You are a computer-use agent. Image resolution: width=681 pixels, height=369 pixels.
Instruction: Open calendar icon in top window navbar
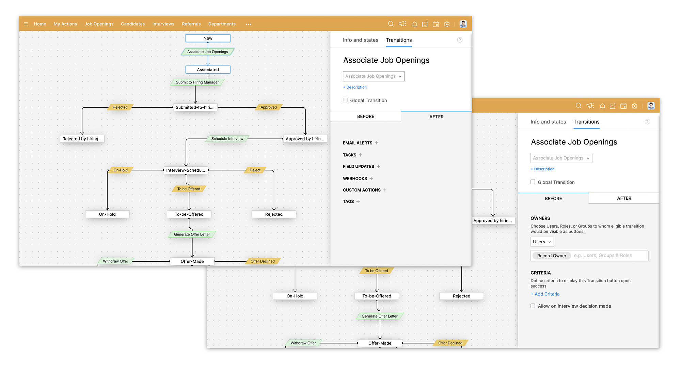[x=436, y=24]
